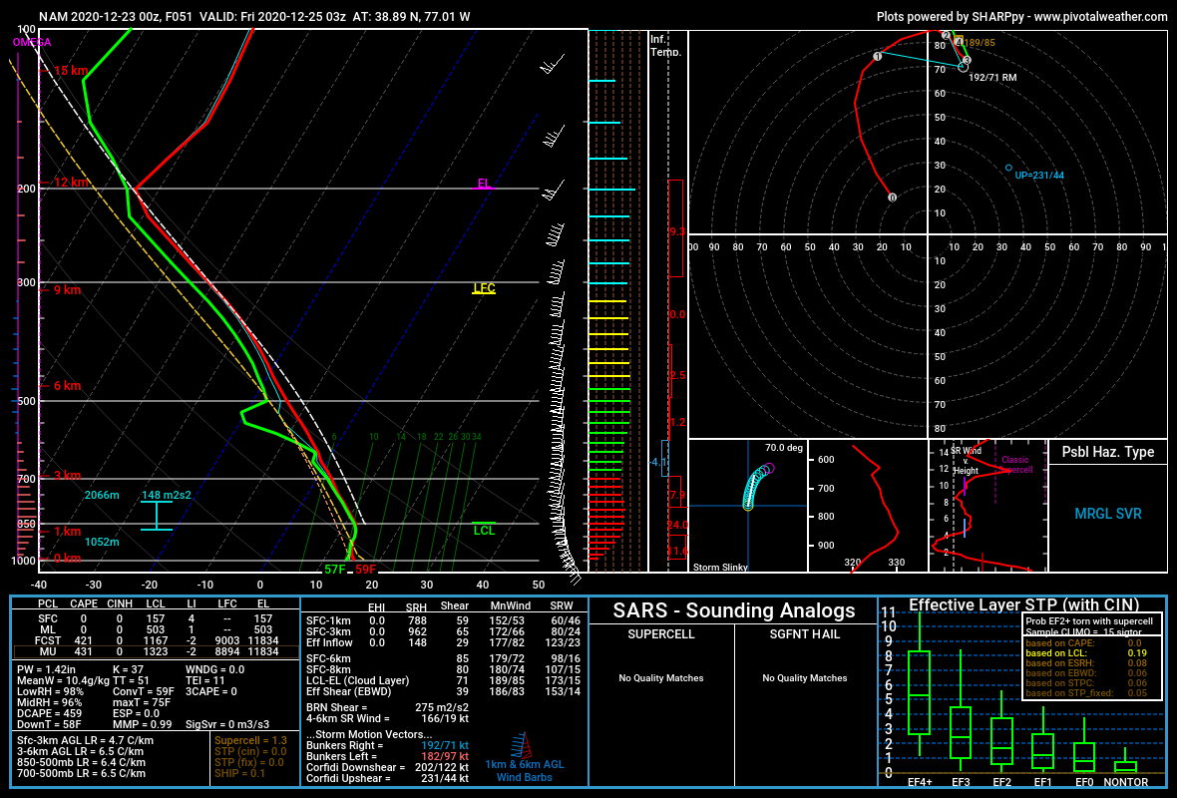1177x798 pixels.
Task: Select the based on LCL: 0.19 row
Action: 1086,653
